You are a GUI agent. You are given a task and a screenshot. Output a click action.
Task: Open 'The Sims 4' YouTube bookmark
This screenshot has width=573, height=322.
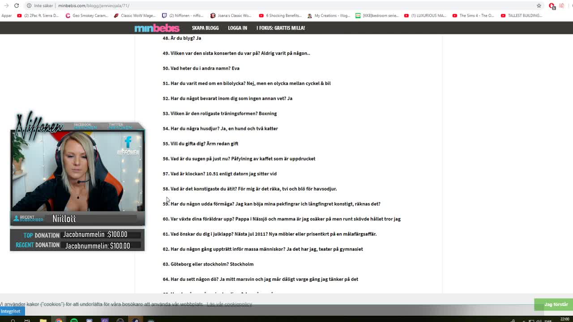tap(473, 16)
